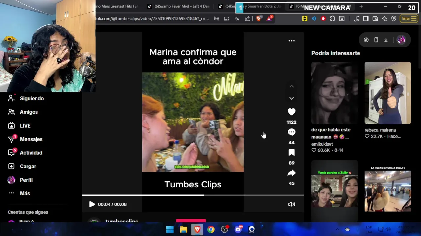Play the paused video

click(x=92, y=204)
